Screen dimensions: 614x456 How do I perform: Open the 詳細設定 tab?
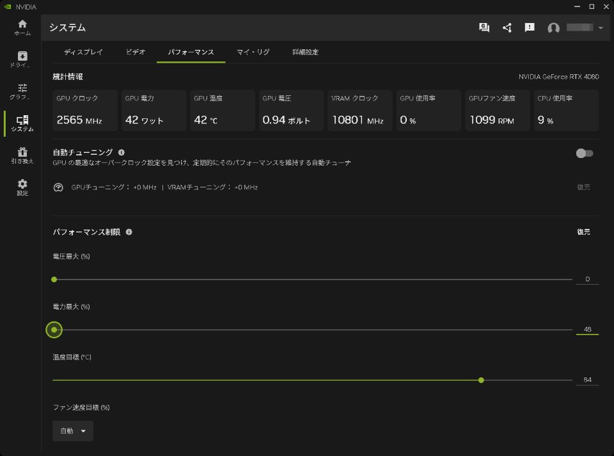306,52
